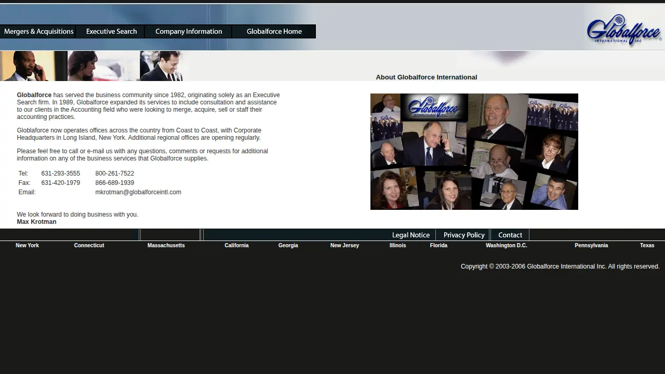Select the Georgia office link
This screenshot has height=374, width=665.
(288, 246)
